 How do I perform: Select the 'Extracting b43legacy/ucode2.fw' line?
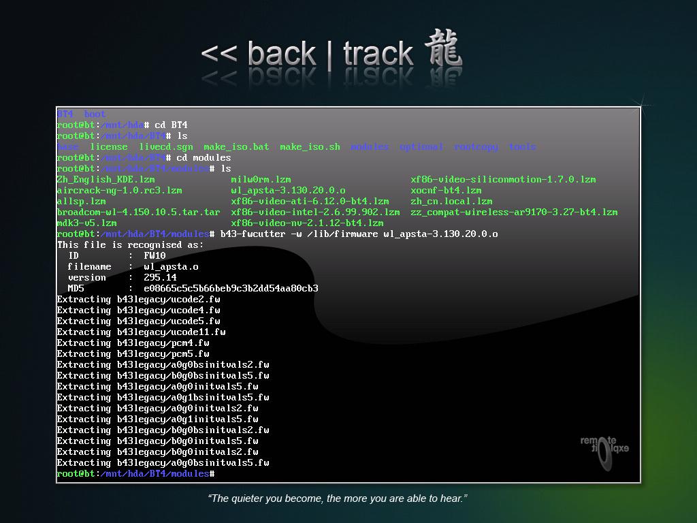point(139,300)
